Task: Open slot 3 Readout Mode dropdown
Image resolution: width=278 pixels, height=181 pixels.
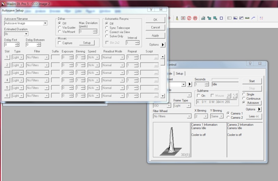Action: coord(122,73)
